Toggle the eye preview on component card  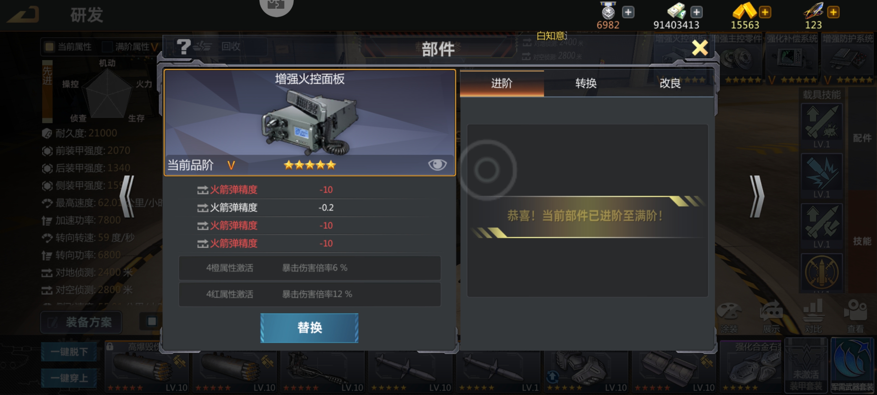point(437,165)
